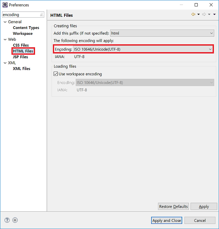Open CSS Files preference page
Image resolution: width=219 pixels, height=229 pixels.
tap(21, 45)
